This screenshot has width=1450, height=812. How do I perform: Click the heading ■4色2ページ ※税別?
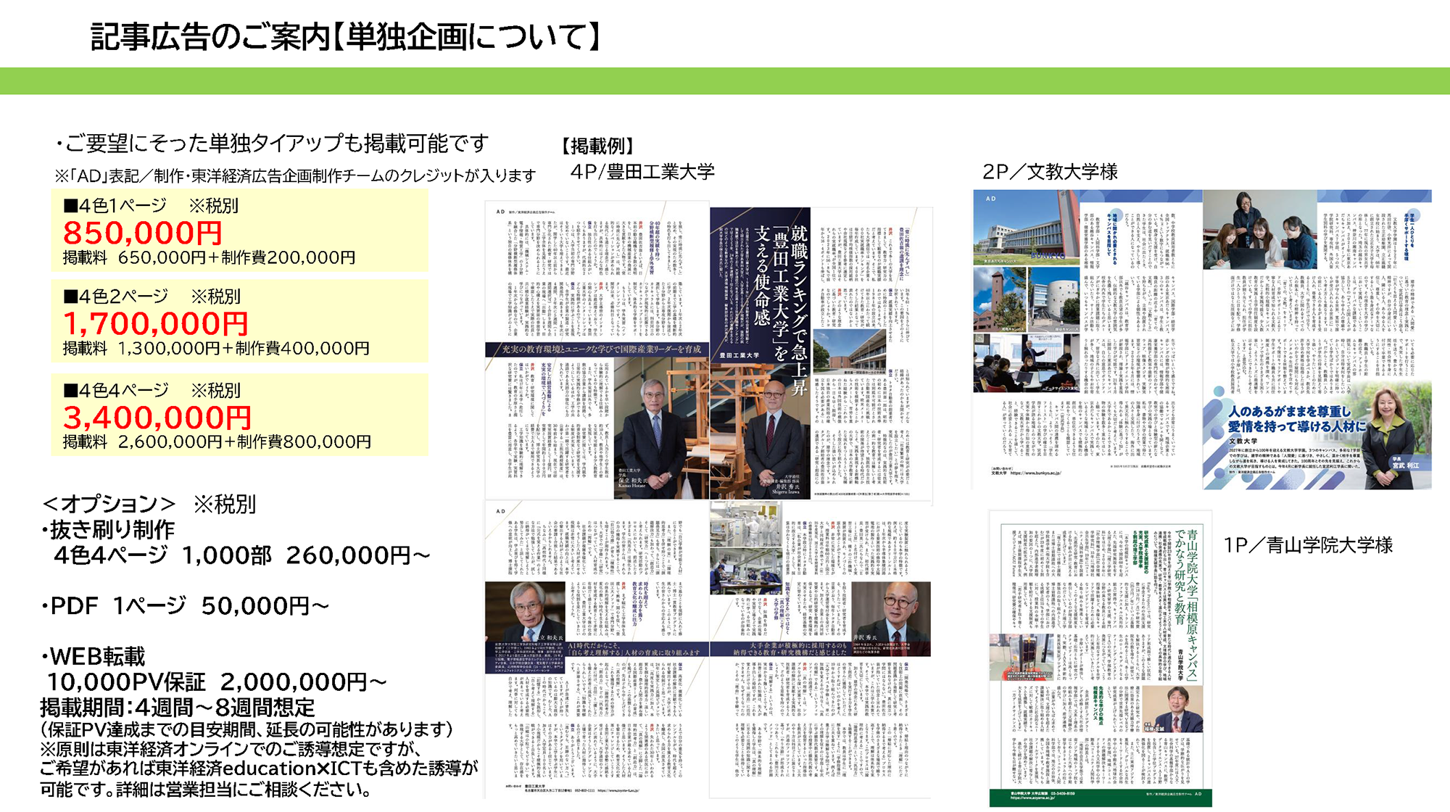(x=152, y=297)
